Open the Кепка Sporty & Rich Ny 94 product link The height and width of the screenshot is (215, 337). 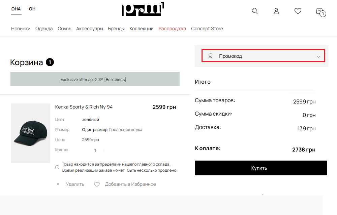click(x=84, y=107)
